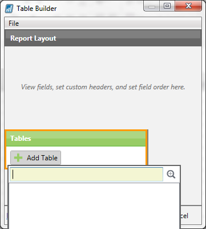Focus the table search text field
206x229 pixels.
point(87,175)
